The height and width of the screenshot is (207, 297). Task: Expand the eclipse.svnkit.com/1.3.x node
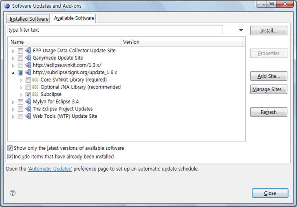click(13, 66)
